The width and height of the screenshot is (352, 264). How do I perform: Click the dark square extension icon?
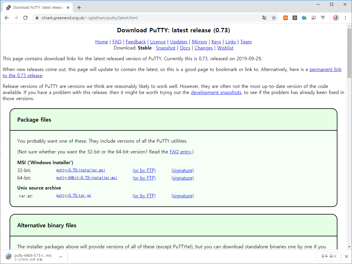(x=295, y=18)
